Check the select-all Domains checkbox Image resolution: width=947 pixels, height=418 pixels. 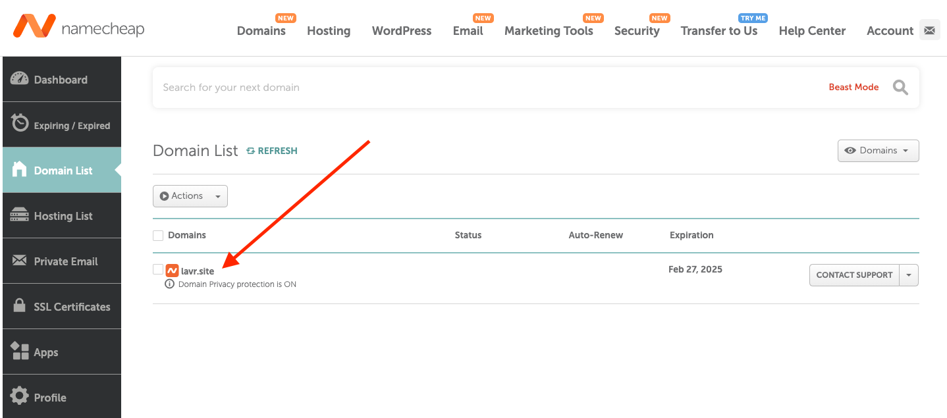coord(158,235)
